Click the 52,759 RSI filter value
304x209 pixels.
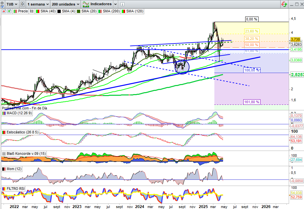(x=296, y=197)
